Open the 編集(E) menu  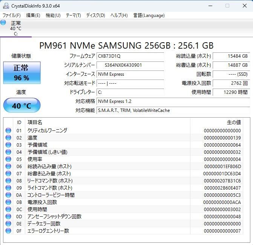pyautogui.click(x=33, y=15)
